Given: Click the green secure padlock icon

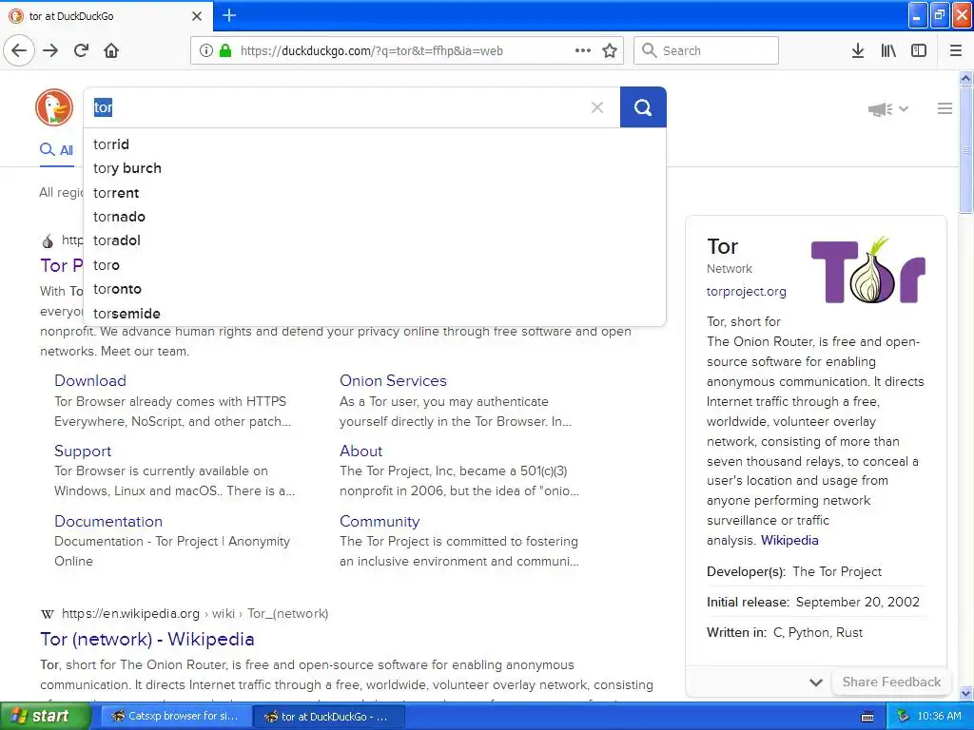Looking at the screenshot, I should (225, 50).
